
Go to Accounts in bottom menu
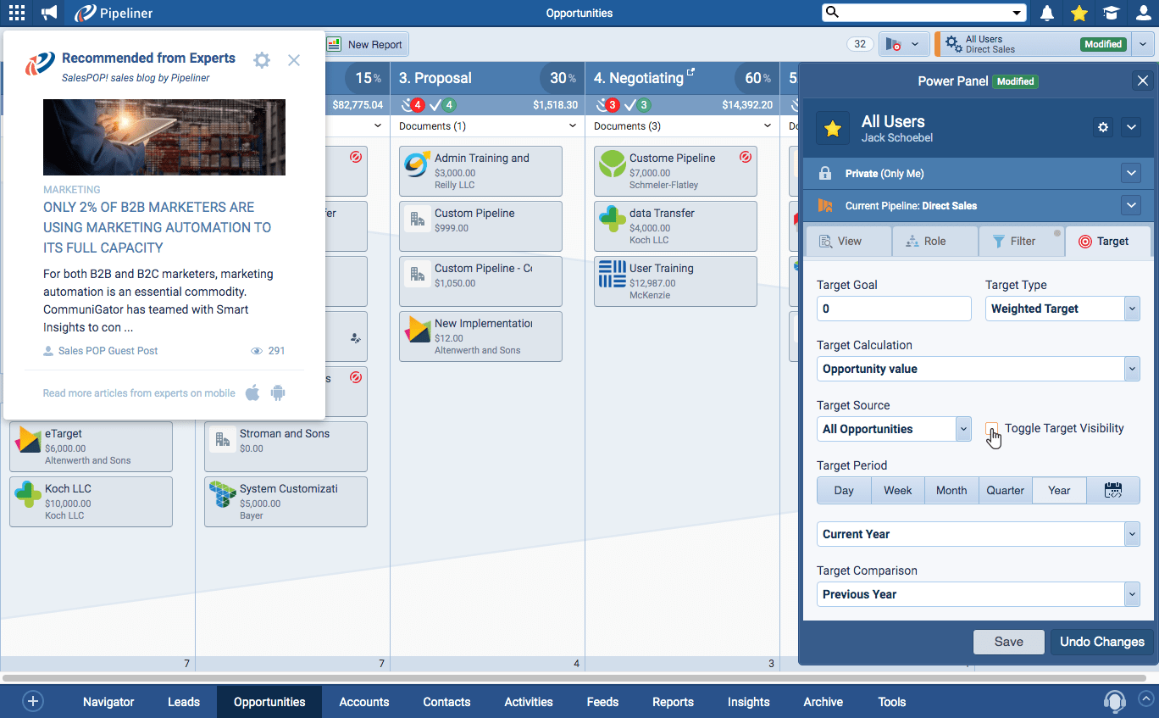364,702
